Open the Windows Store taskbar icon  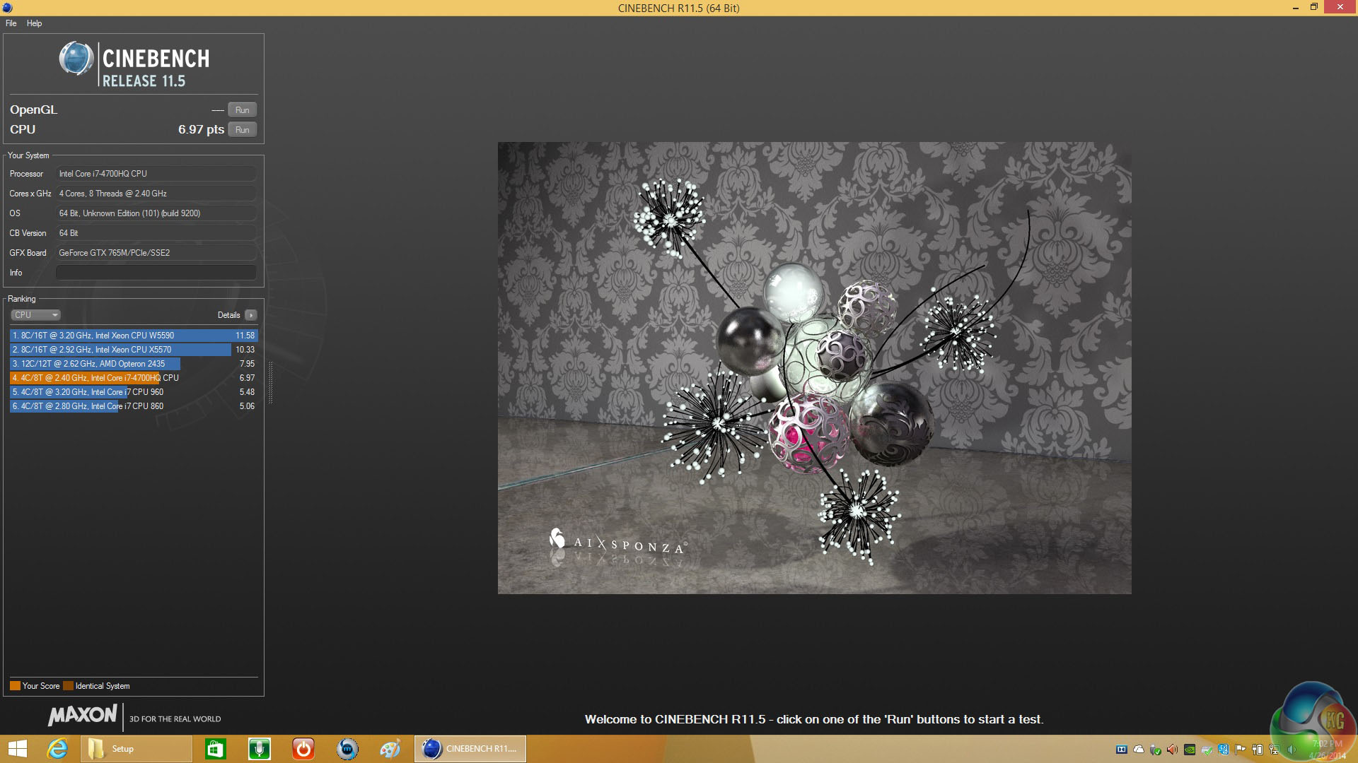215,749
